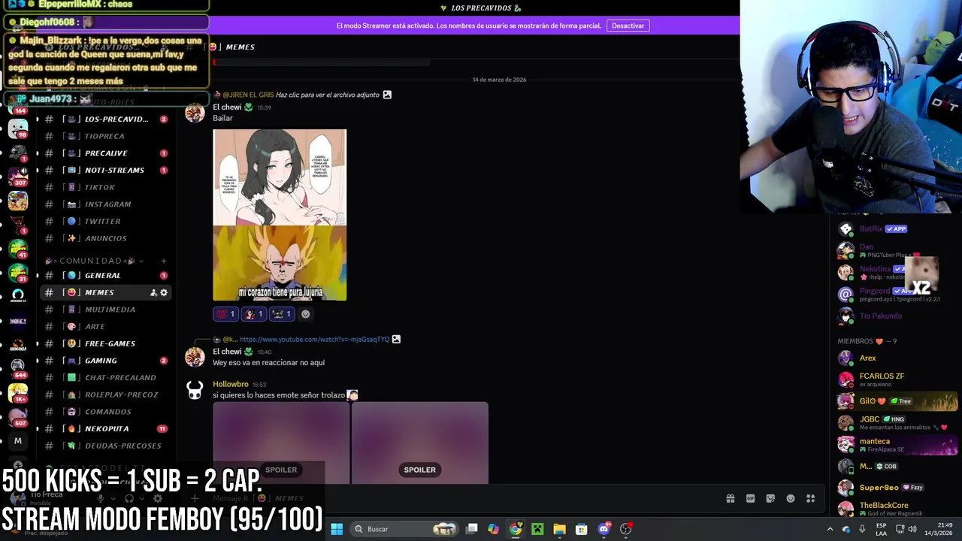
Task: Click the @JIREN EL GRIS reply reference
Action: (248, 95)
